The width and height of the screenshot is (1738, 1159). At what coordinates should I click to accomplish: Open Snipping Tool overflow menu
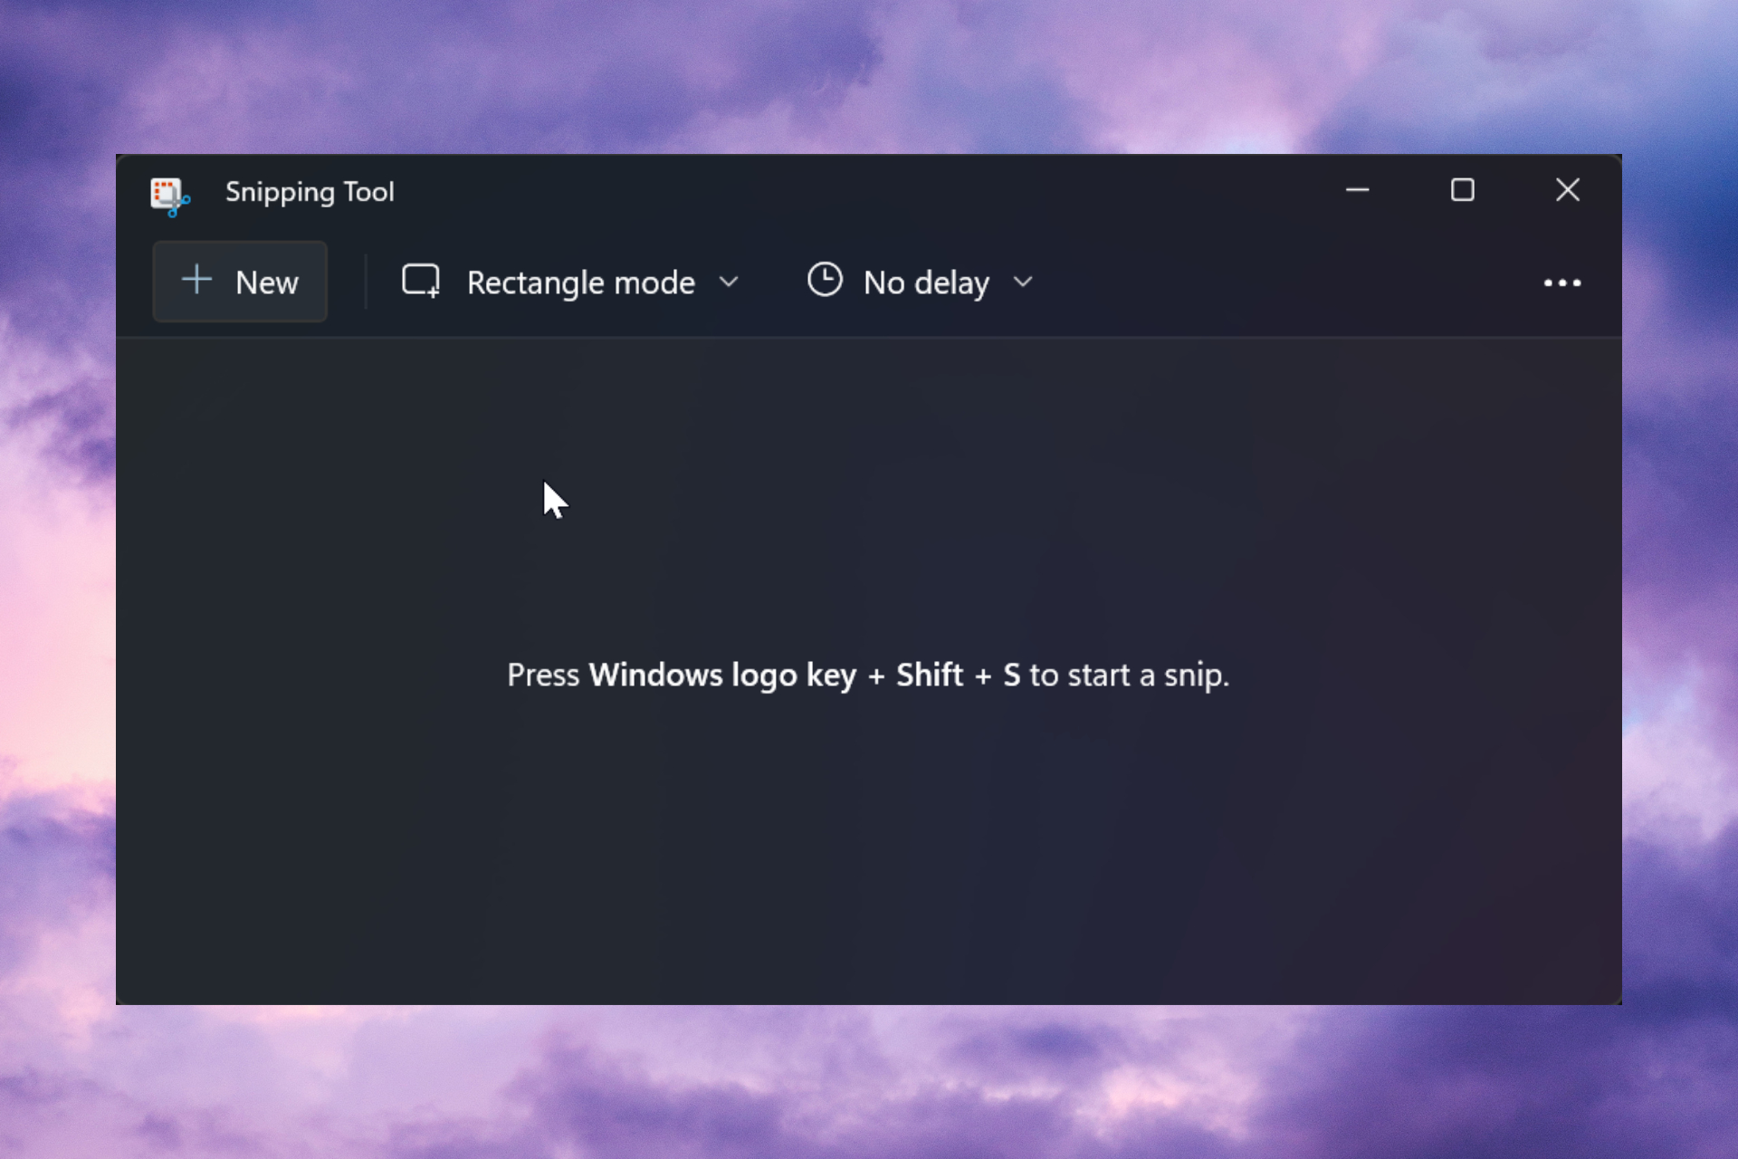pos(1561,282)
